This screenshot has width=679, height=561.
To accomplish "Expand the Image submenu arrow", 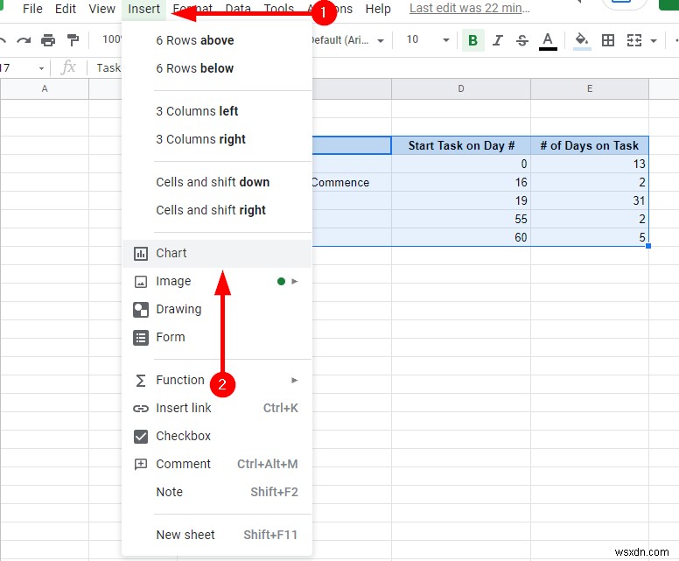I will [295, 282].
